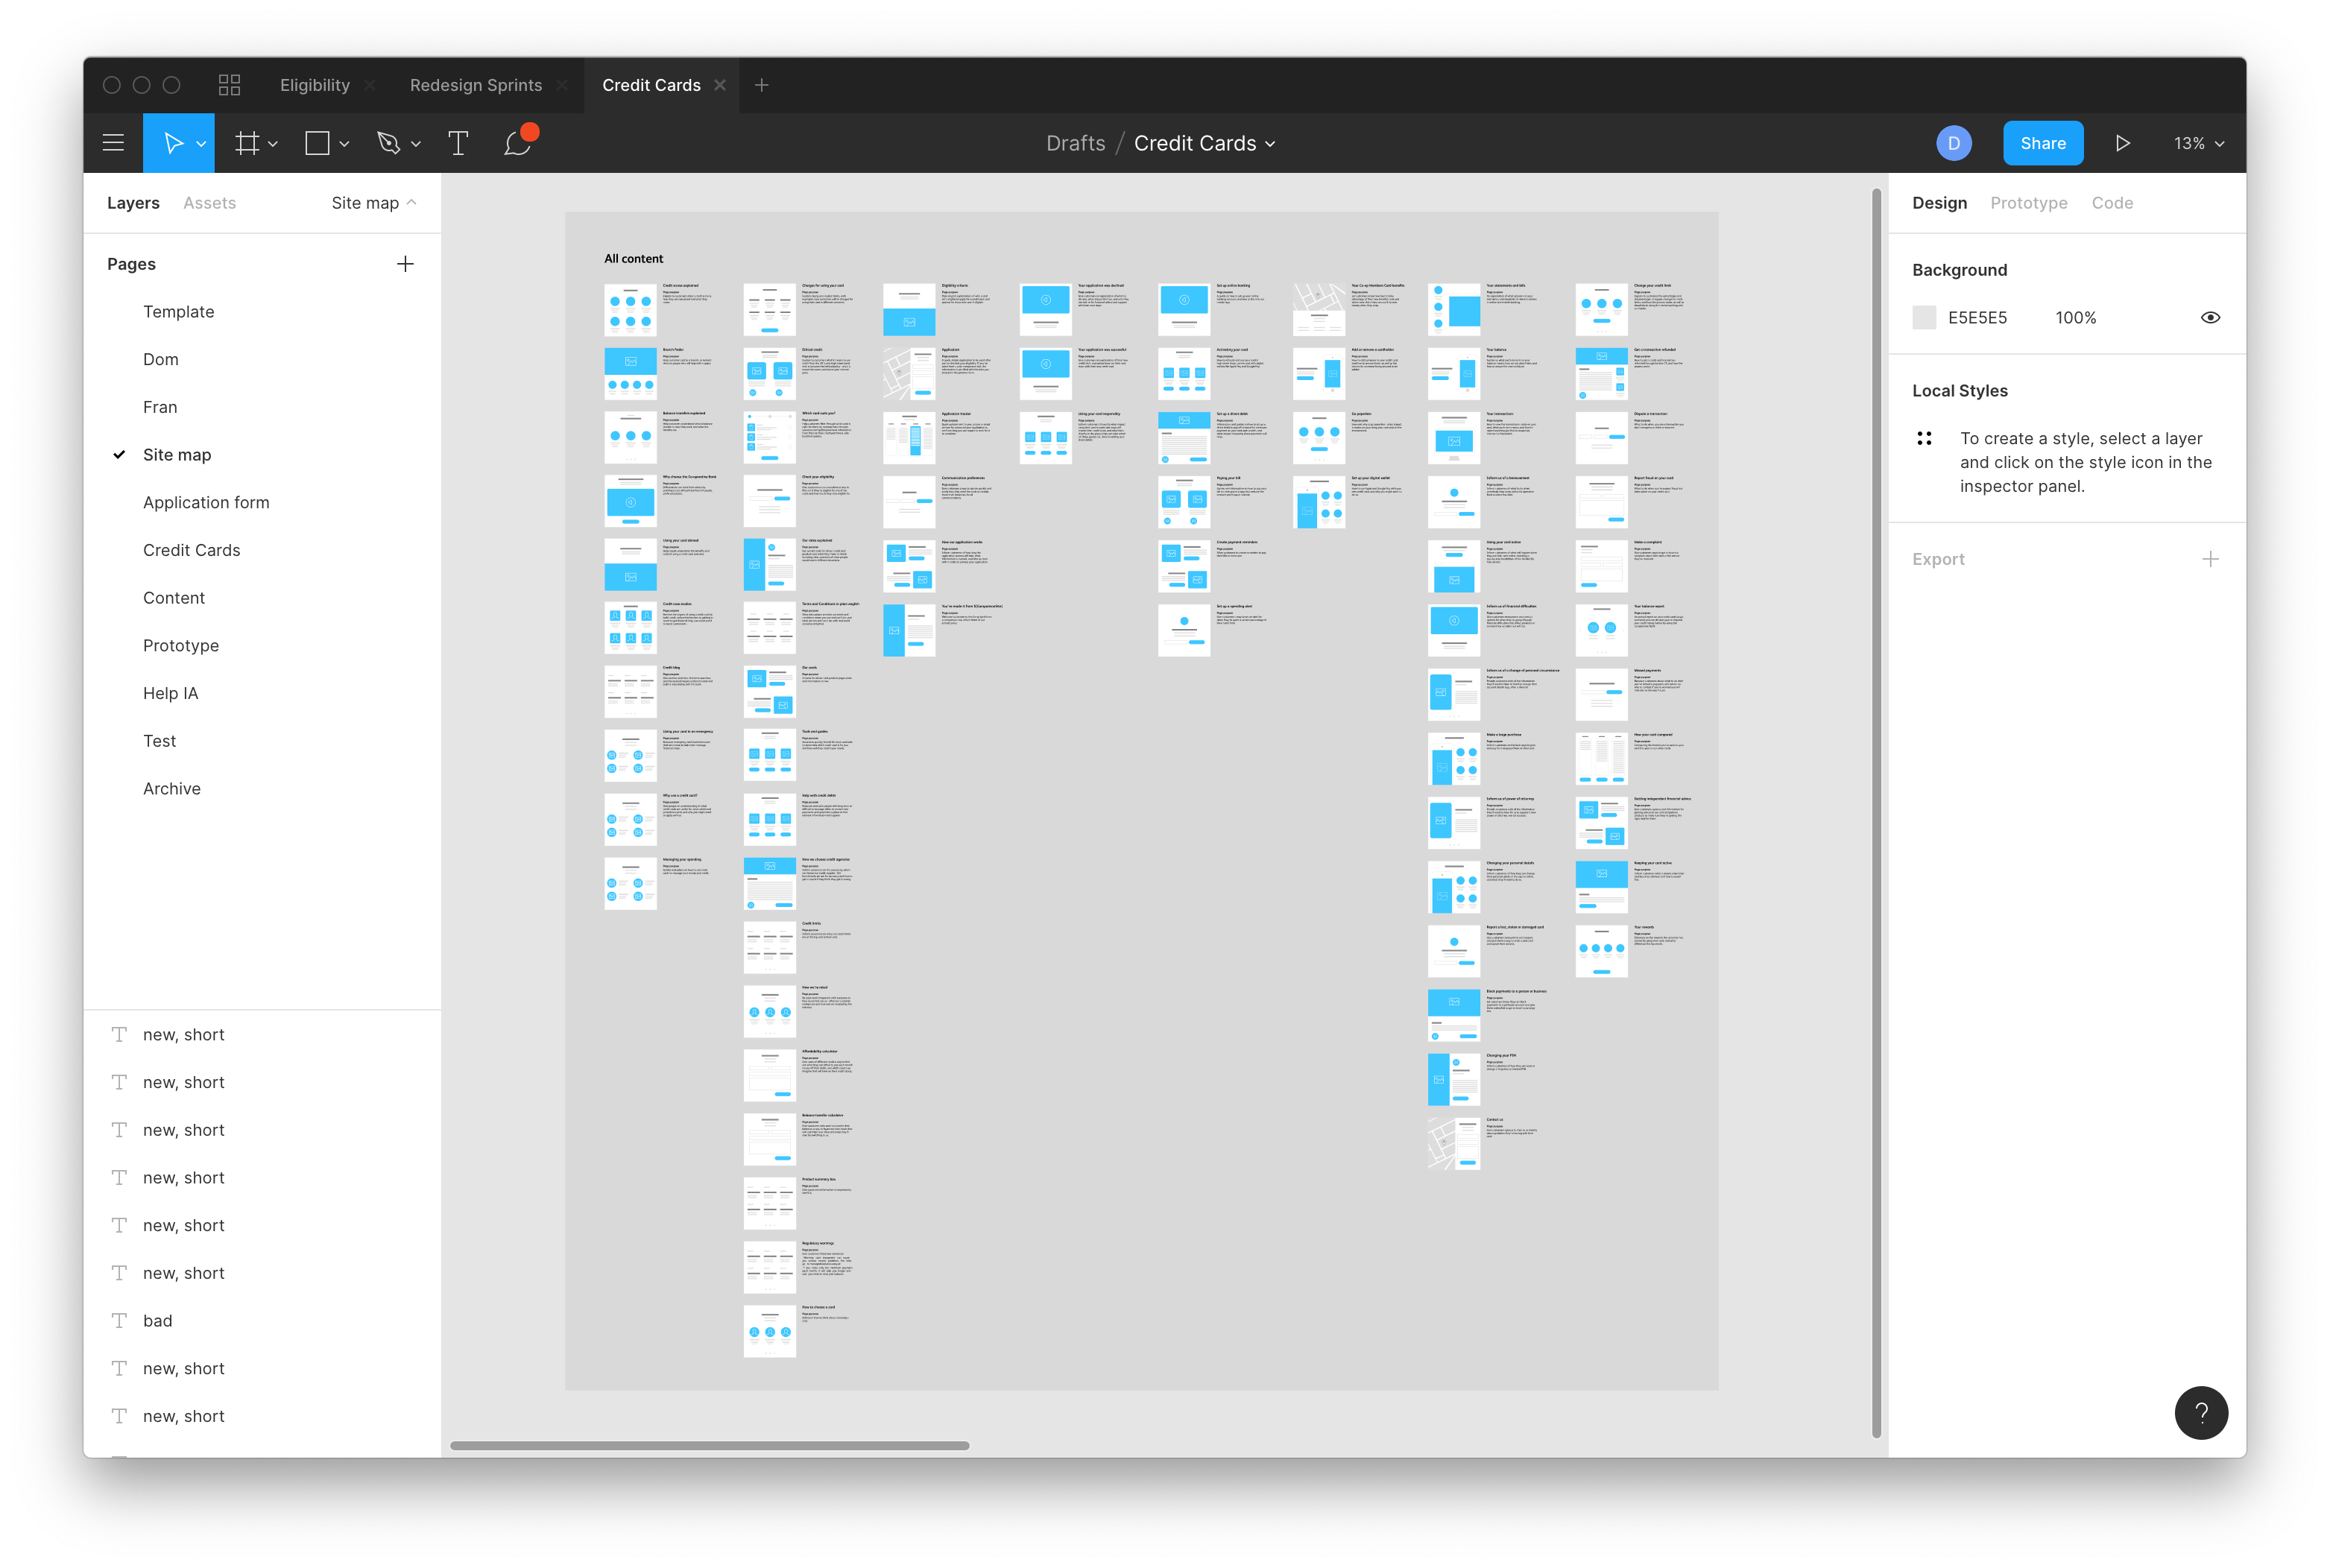The image size is (2330, 1568).
Task: Click the E5E5E5 background color swatch
Action: pos(1924,318)
